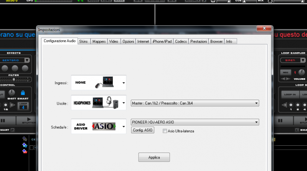The width and height of the screenshot is (307, 171).
Task: Open the Scheda/e ASIO DRIVER dropdown arrow
Action: click(x=124, y=127)
